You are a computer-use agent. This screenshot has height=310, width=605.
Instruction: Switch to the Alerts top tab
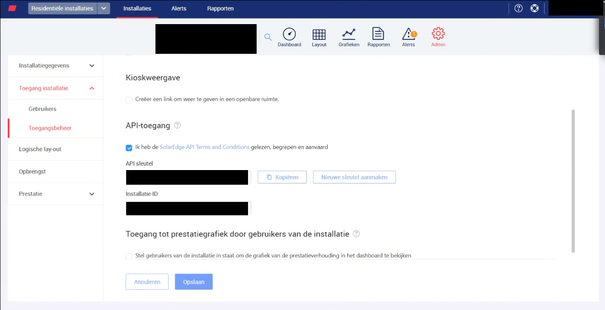(x=179, y=9)
